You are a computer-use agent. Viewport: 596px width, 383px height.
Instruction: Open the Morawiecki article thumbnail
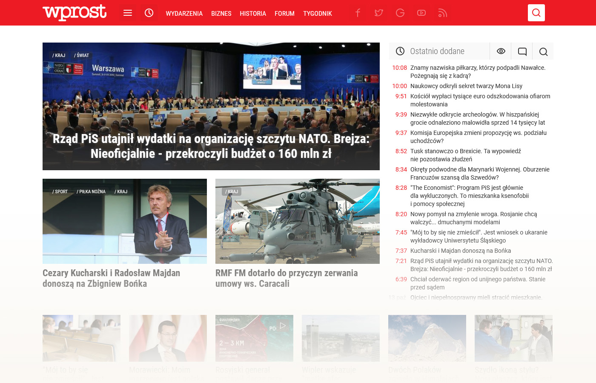coord(168,338)
